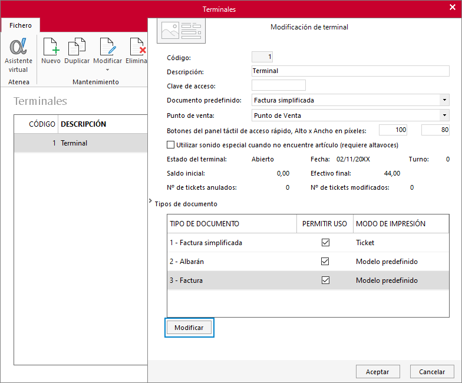Click the terminal image placeholder icon
Viewport: 462px width, 383px height.
[x=181, y=31]
